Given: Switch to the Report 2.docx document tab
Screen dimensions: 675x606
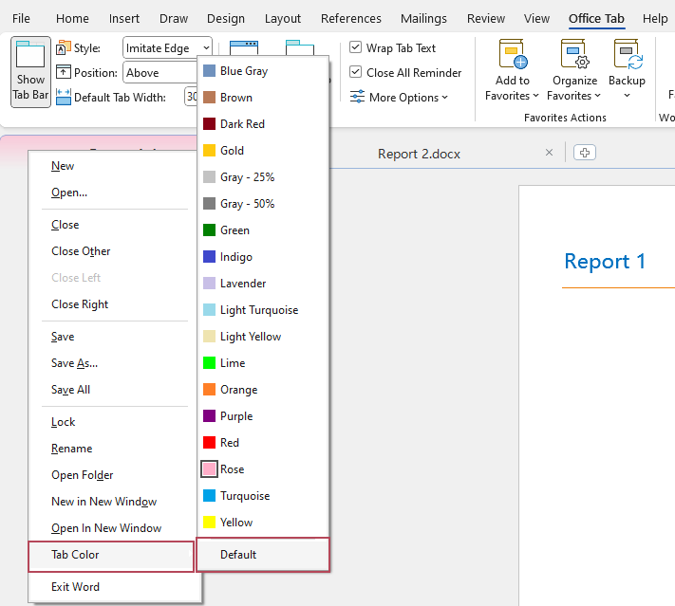Looking at the screenshot, I should (419, 154).
